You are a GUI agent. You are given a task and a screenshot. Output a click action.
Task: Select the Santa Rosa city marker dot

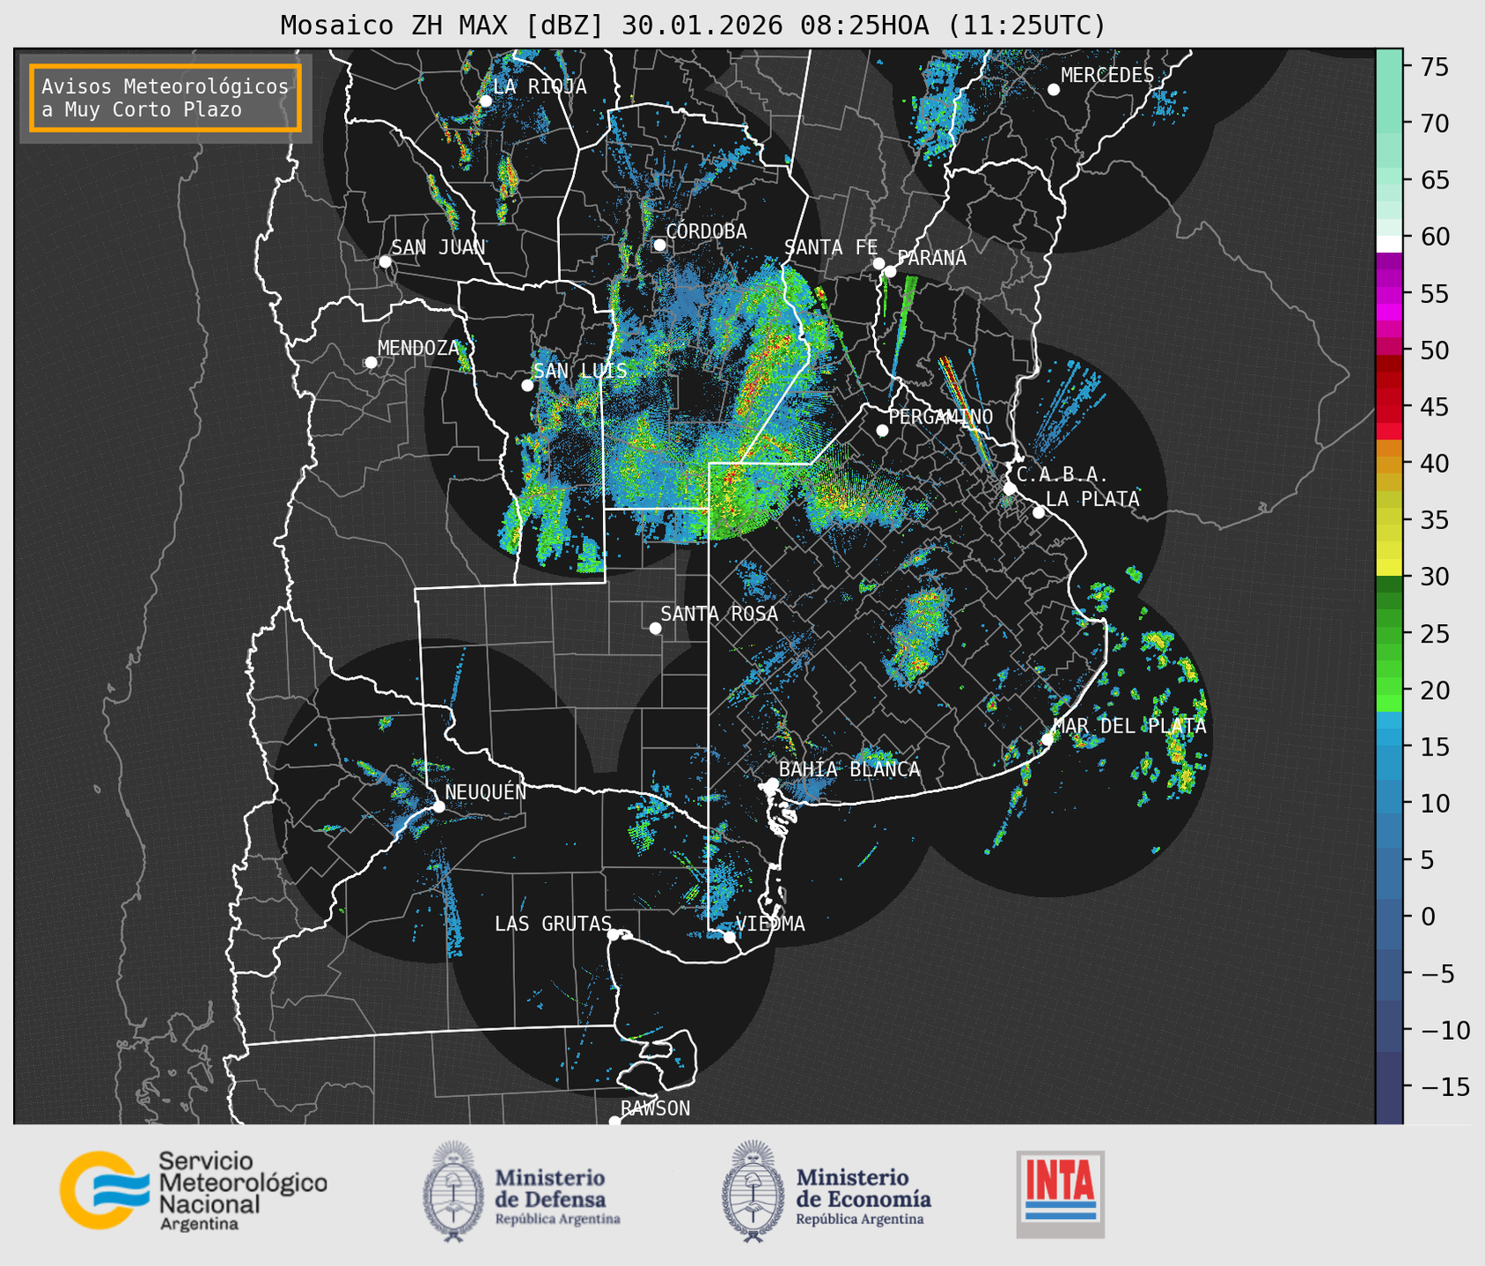pyautogui.click(x=655, y=628)
